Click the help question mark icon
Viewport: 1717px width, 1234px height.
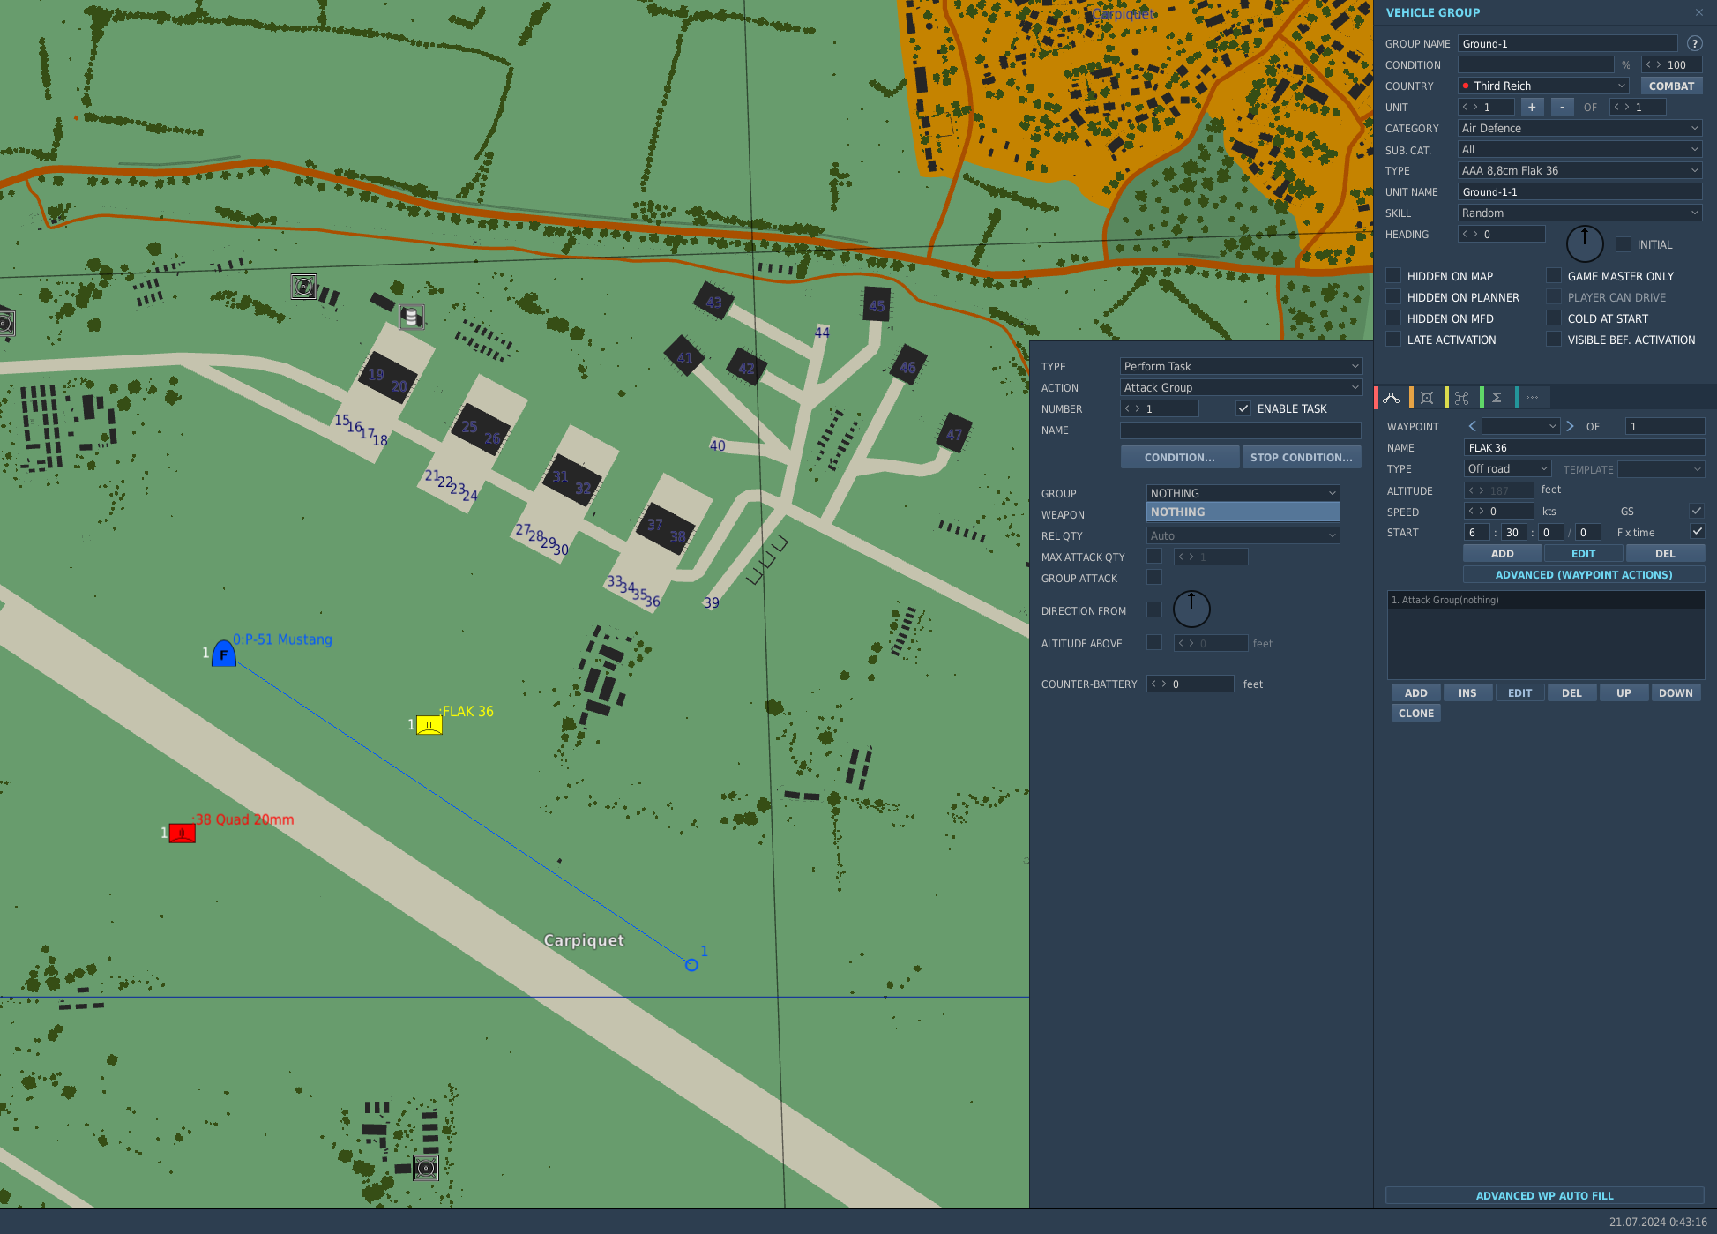click(1694, 43)
